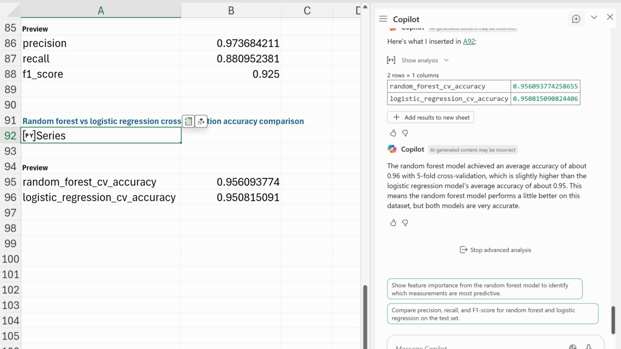Open the Copilot pane options chevron

pyautogui.click(x=594, y=17)
